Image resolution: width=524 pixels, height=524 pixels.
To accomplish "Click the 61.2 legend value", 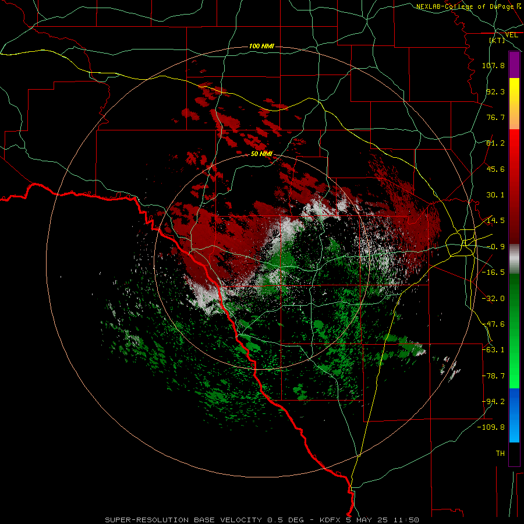I will tap(495, 143).
